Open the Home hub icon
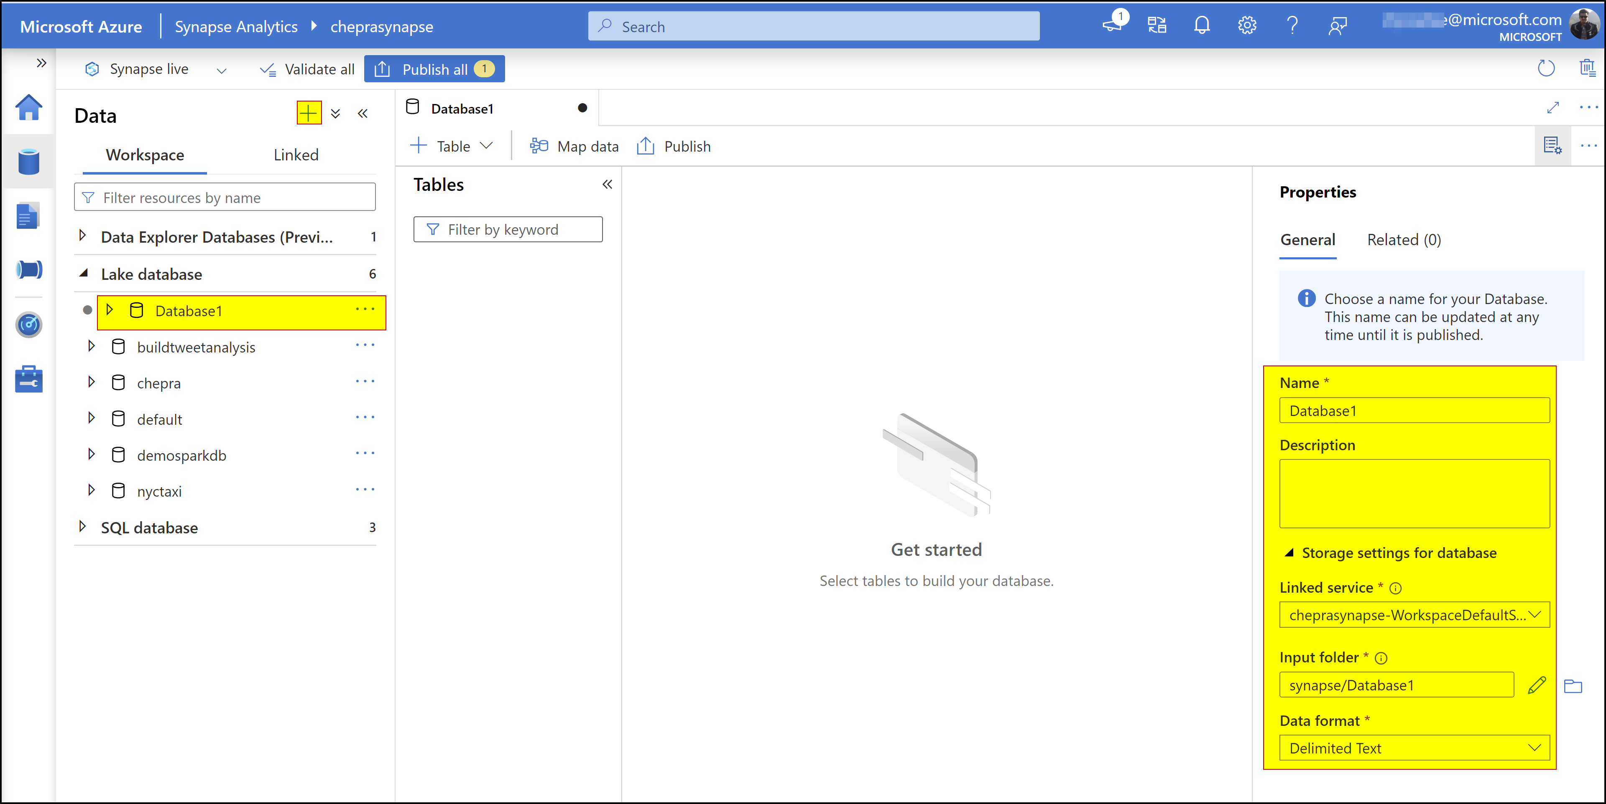The height and width of the screenshot is (804, 1606). (29, 108)
